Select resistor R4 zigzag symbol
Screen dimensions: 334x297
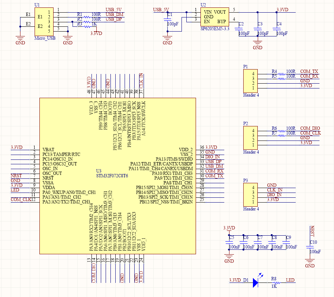282,74
